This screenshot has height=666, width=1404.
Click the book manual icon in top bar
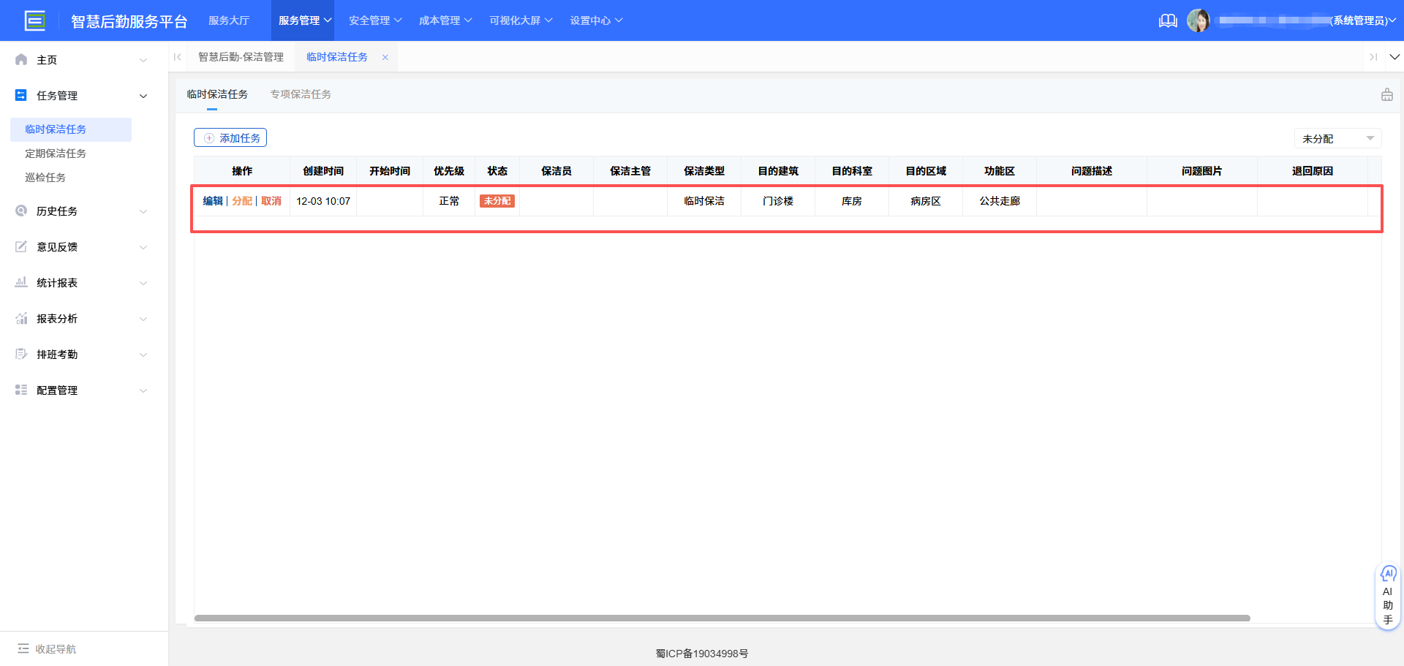[1167, 20]
